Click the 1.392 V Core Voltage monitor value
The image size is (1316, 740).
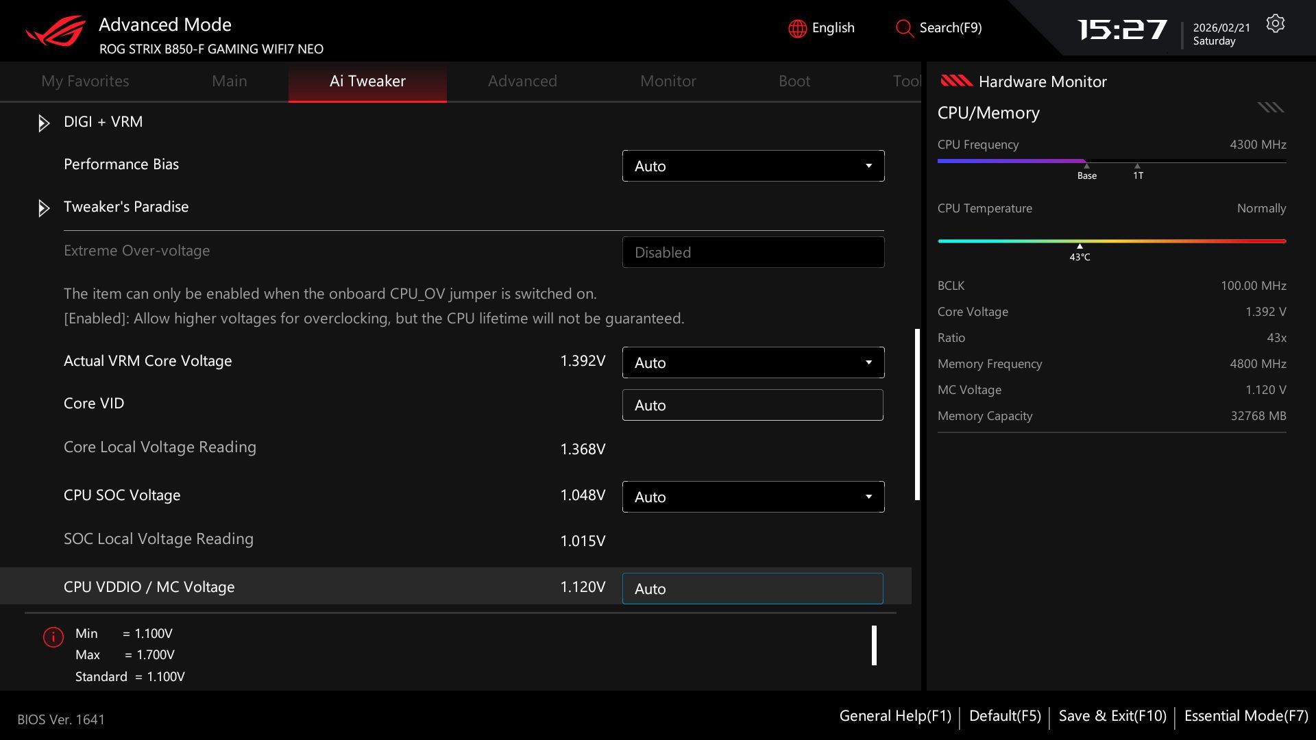(x=1265, y=312)
